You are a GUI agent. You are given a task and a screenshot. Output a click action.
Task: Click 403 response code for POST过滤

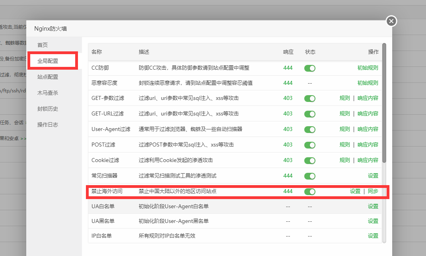click(x=288, y=145)
